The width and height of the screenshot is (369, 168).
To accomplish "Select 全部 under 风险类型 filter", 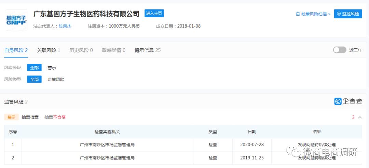I will 34,80.
